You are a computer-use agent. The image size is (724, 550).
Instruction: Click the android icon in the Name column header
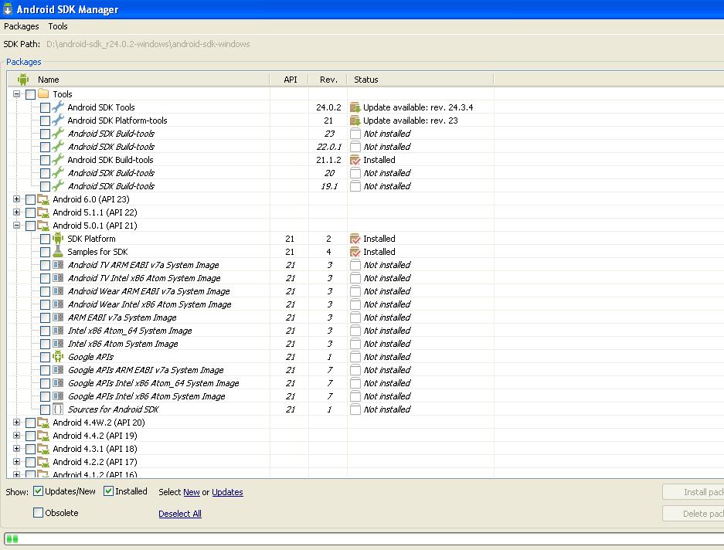(23, 80)
